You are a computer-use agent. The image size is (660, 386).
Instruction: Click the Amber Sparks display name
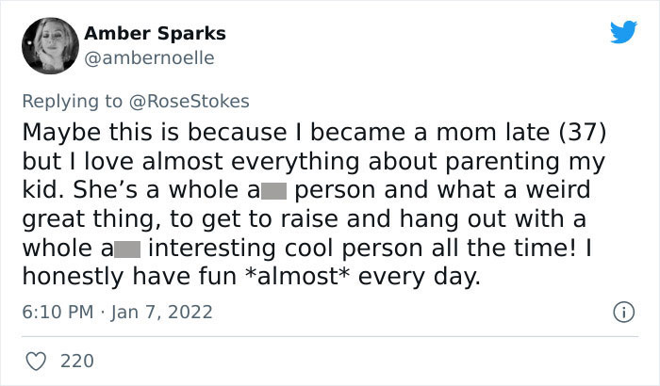(155, 34)
